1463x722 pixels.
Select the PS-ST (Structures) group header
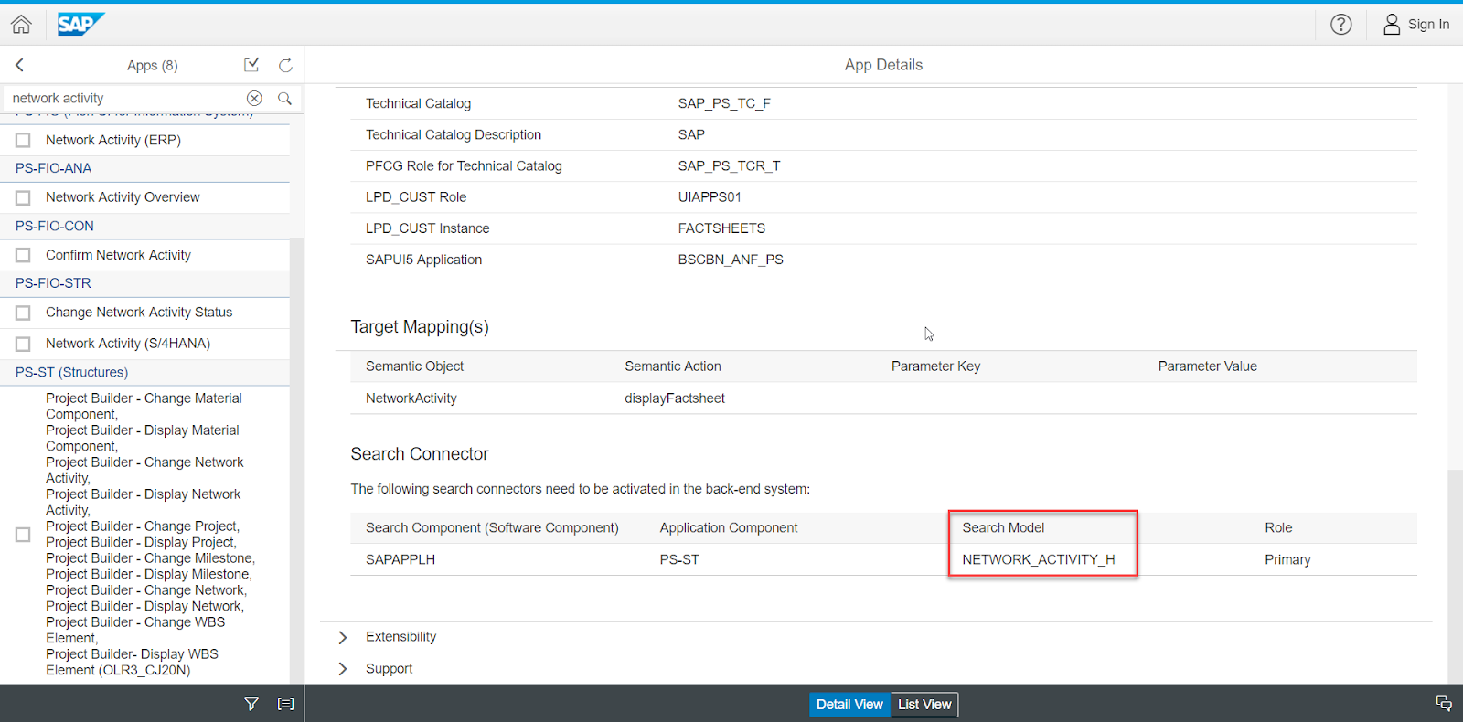(x=144, y=372)
